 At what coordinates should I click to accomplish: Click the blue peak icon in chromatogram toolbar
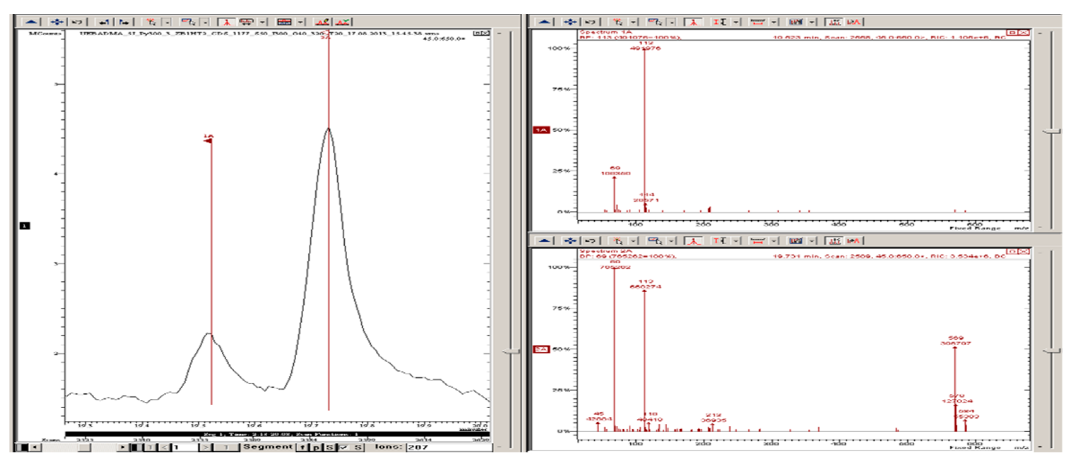[31, 22]
